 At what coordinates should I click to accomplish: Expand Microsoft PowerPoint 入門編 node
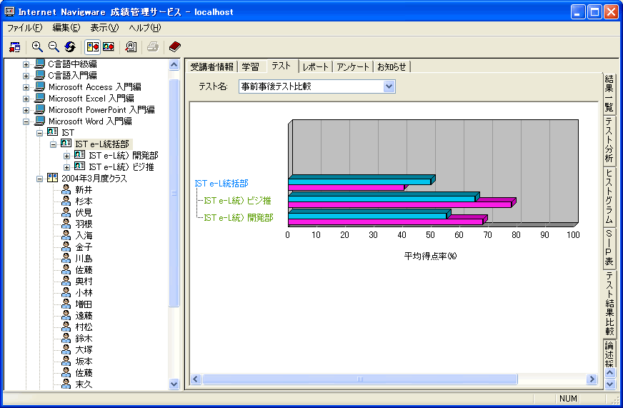26,111
